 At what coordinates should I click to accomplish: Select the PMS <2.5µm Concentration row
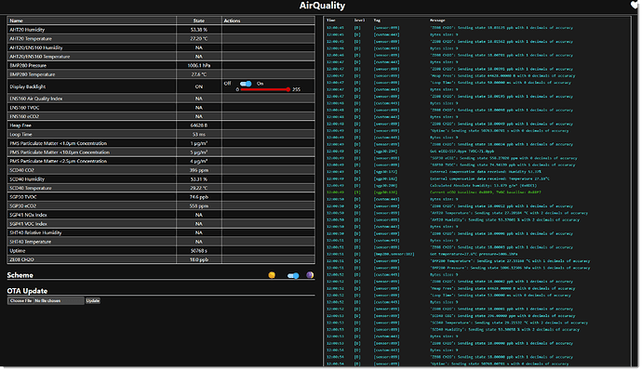[x=58, y=161]
